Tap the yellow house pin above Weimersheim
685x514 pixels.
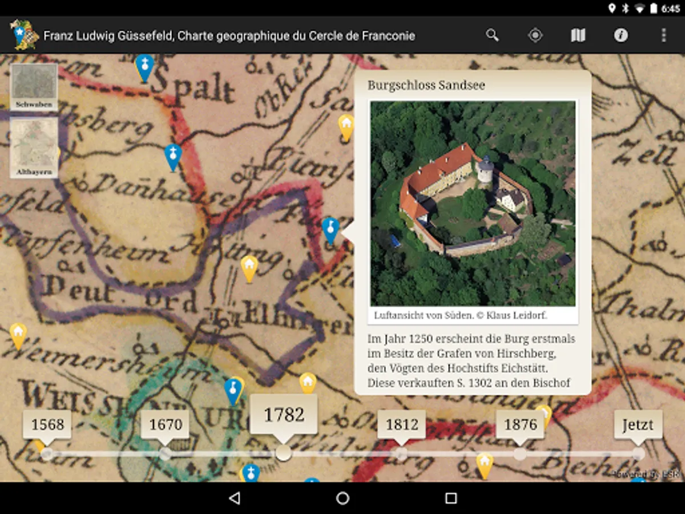(x=18, y=336)
